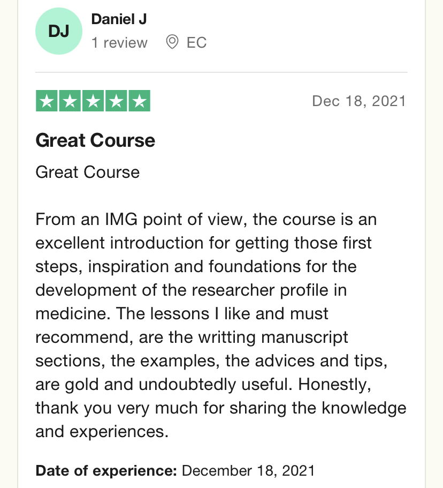Open Daniel J's profile name
443x488 pixels.
point(119,19)
